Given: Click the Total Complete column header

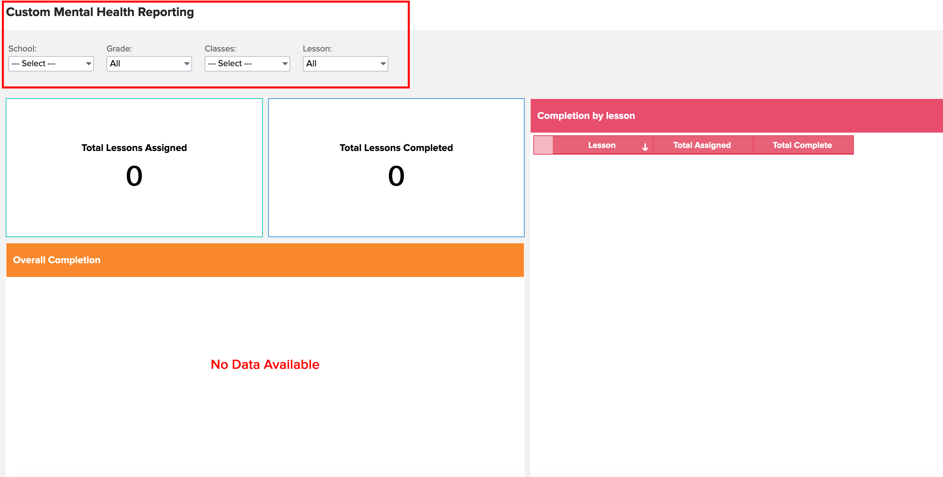Looking at the screenshot, I should [802, 145].
